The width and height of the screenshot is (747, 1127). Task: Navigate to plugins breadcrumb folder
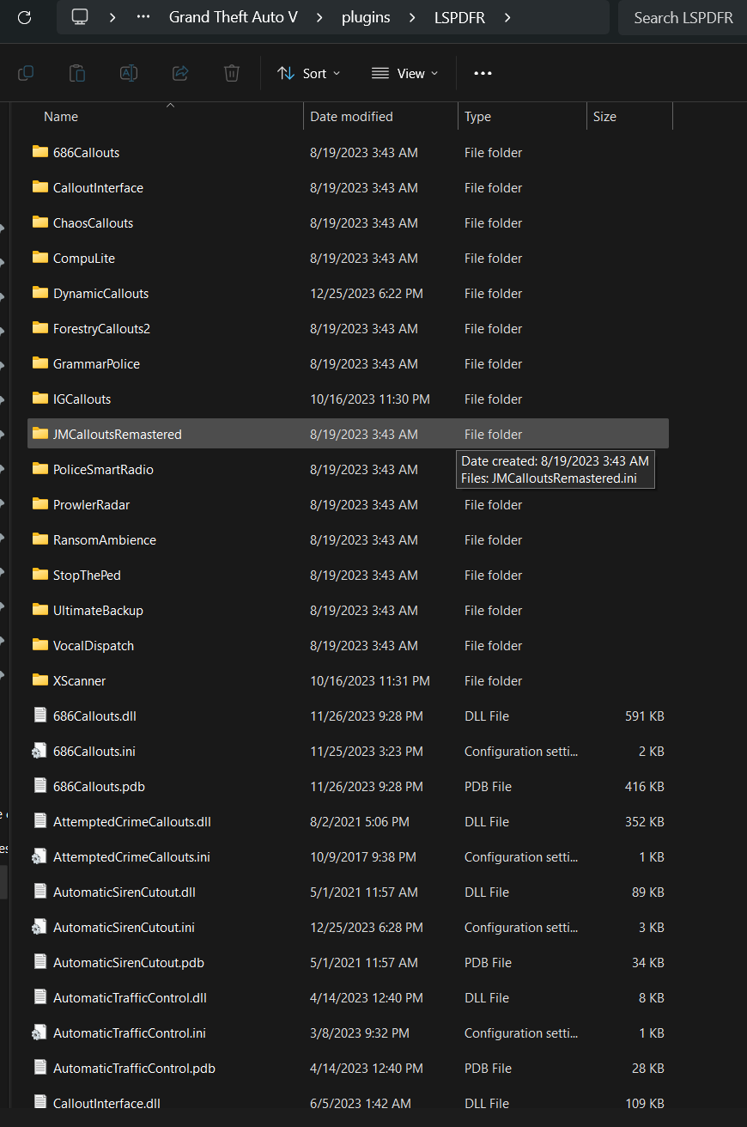[x=367, y=17]
